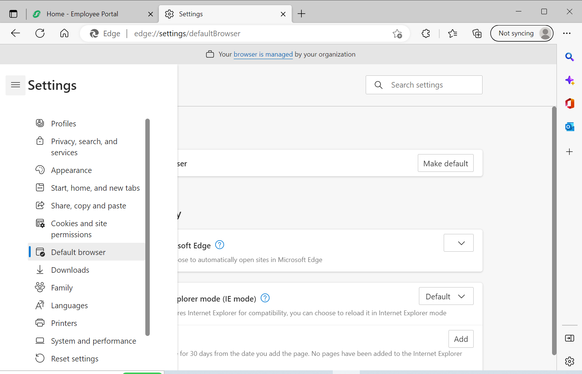Open sidebar customization gear icon
Viewport: 582px width, 374px height.
click(569, 361)
